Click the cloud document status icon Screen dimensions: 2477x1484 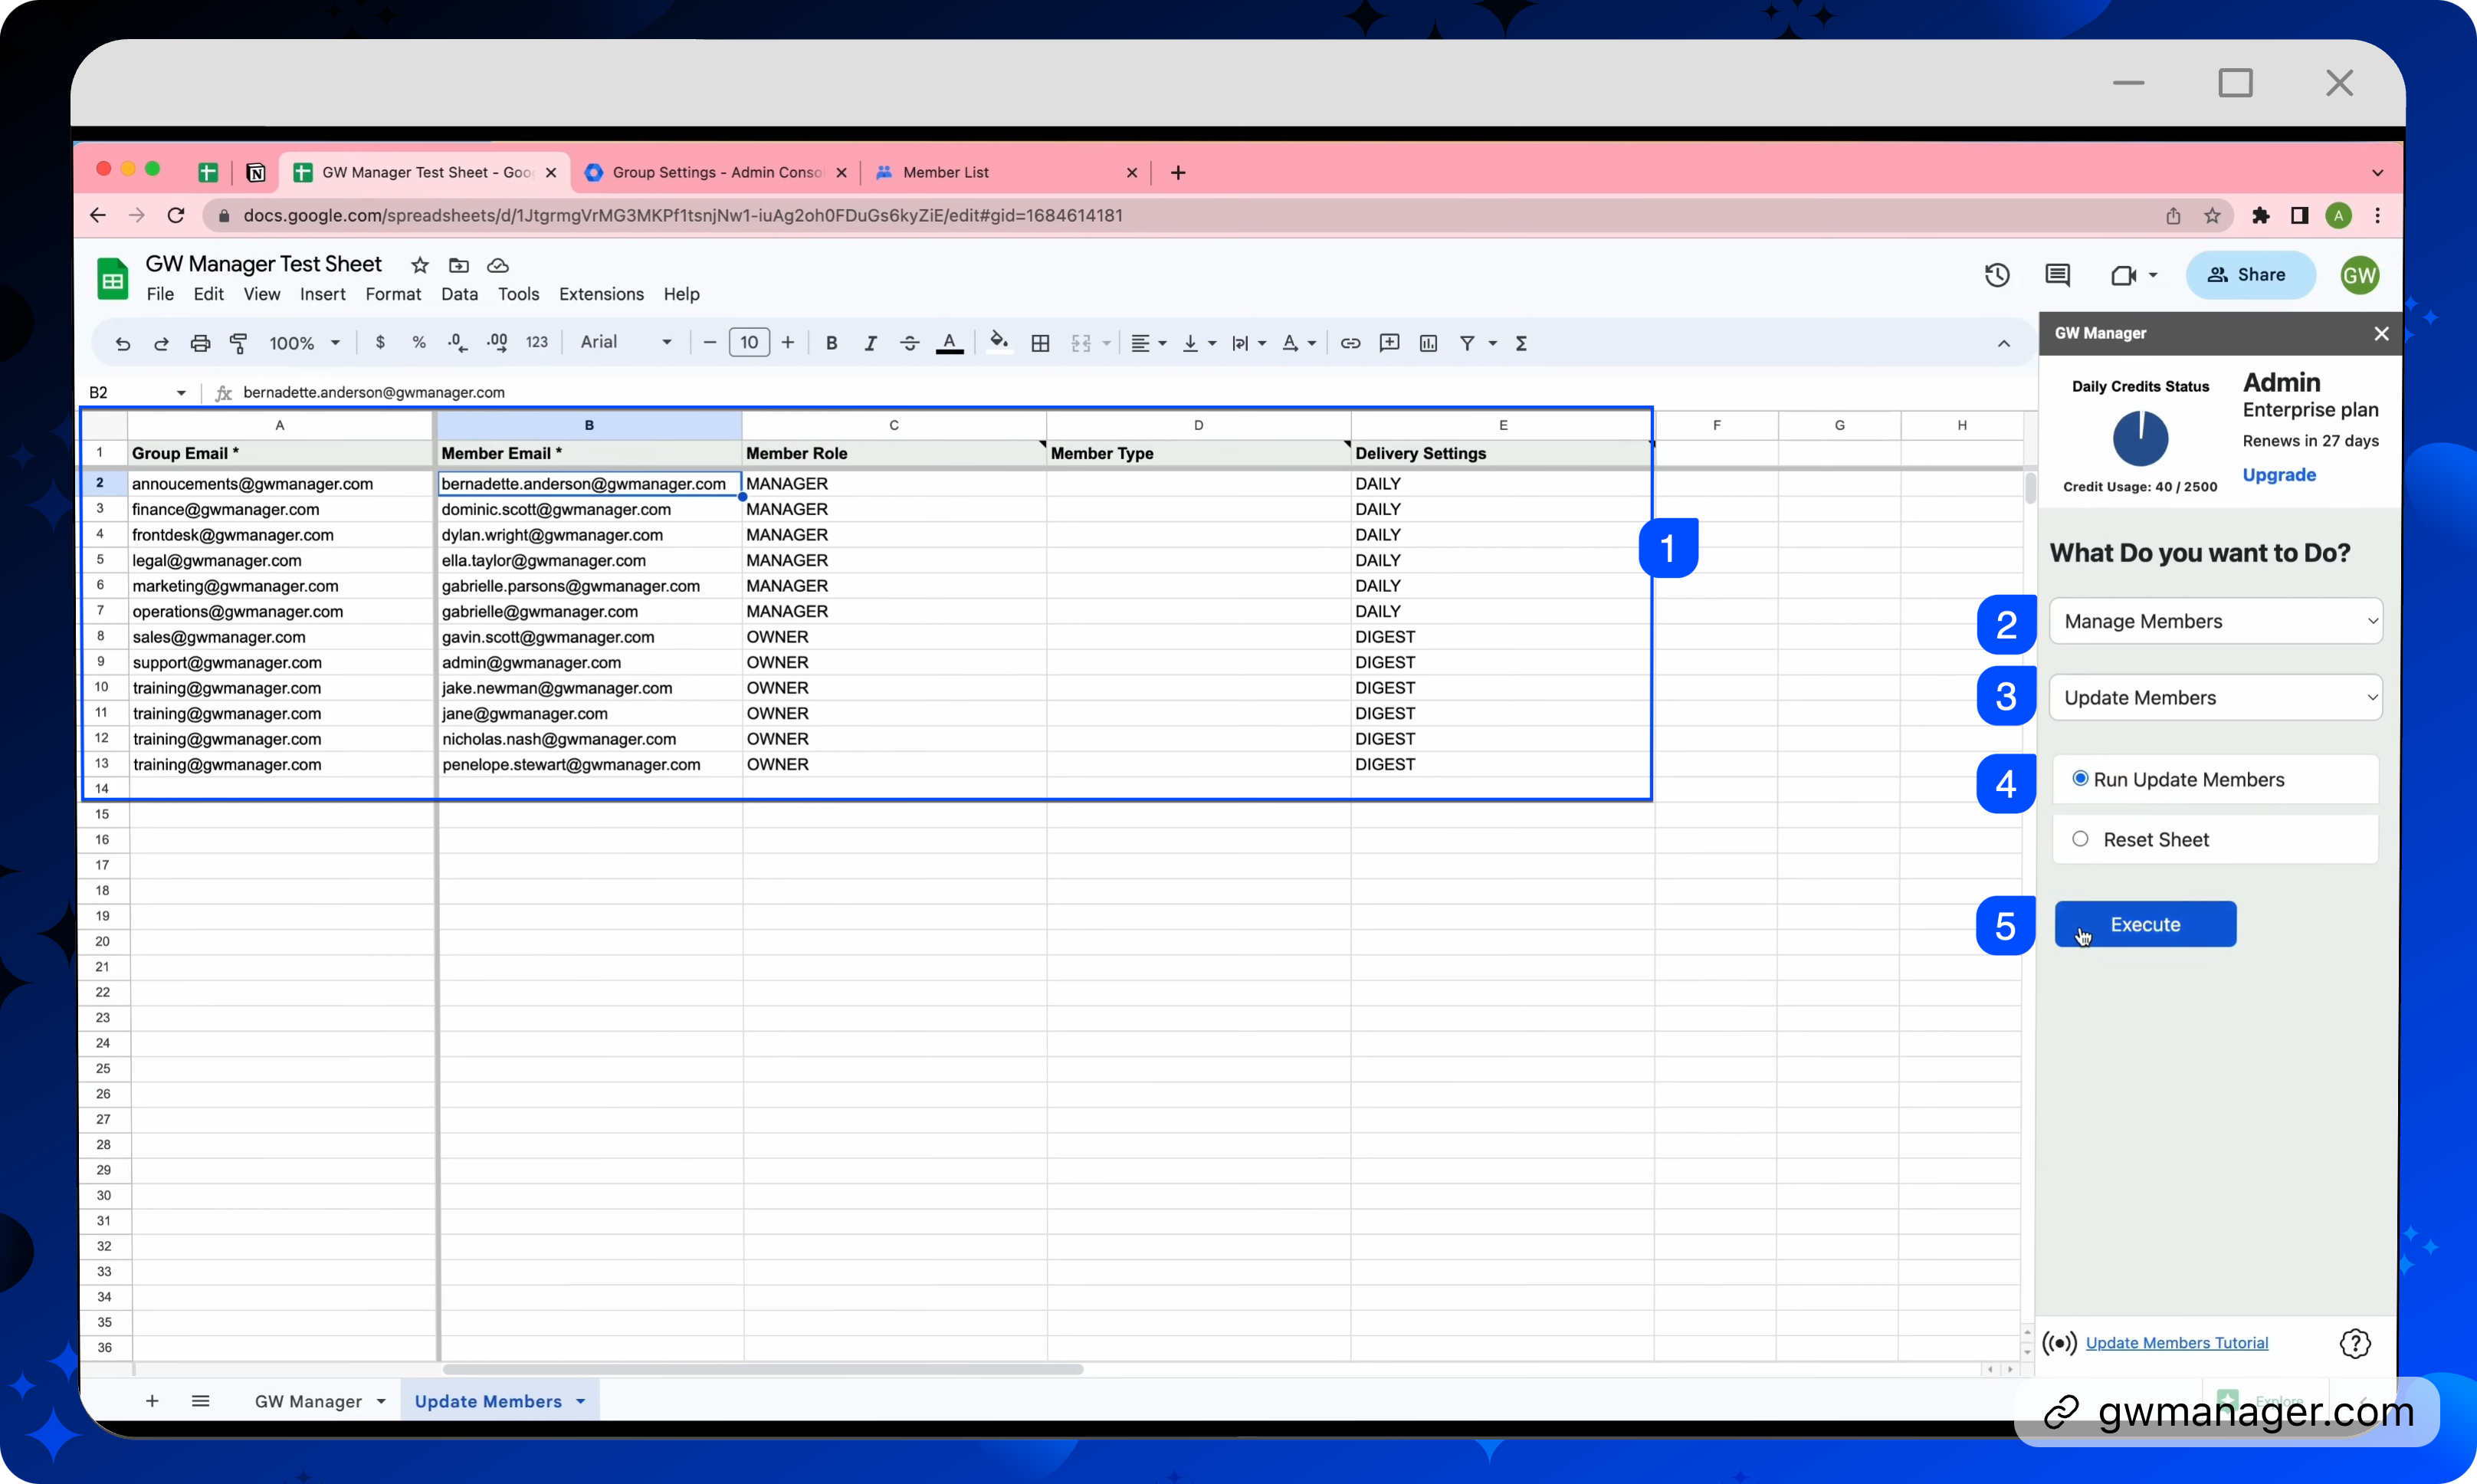point(498,265)
